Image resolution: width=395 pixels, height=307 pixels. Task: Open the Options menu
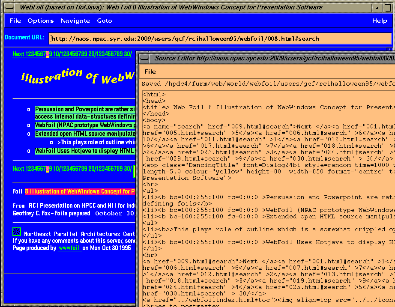point(41,21)
